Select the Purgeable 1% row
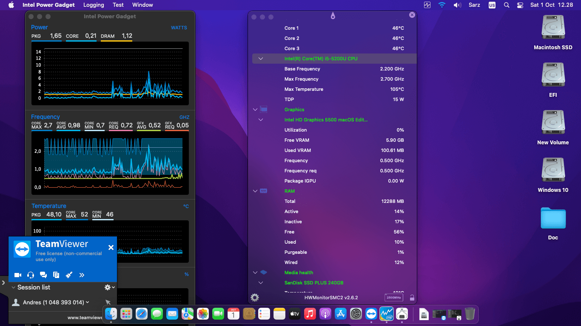Image resolution: width=581 pixels, height=326 pixels. coord(334,252)
